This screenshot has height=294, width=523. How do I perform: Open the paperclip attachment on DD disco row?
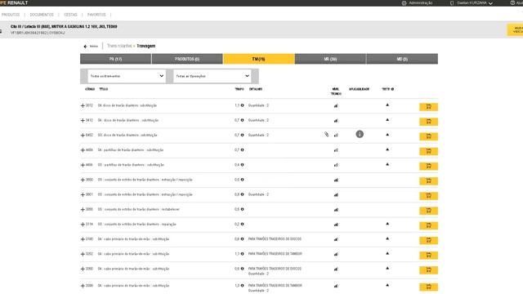click(326, 134)
